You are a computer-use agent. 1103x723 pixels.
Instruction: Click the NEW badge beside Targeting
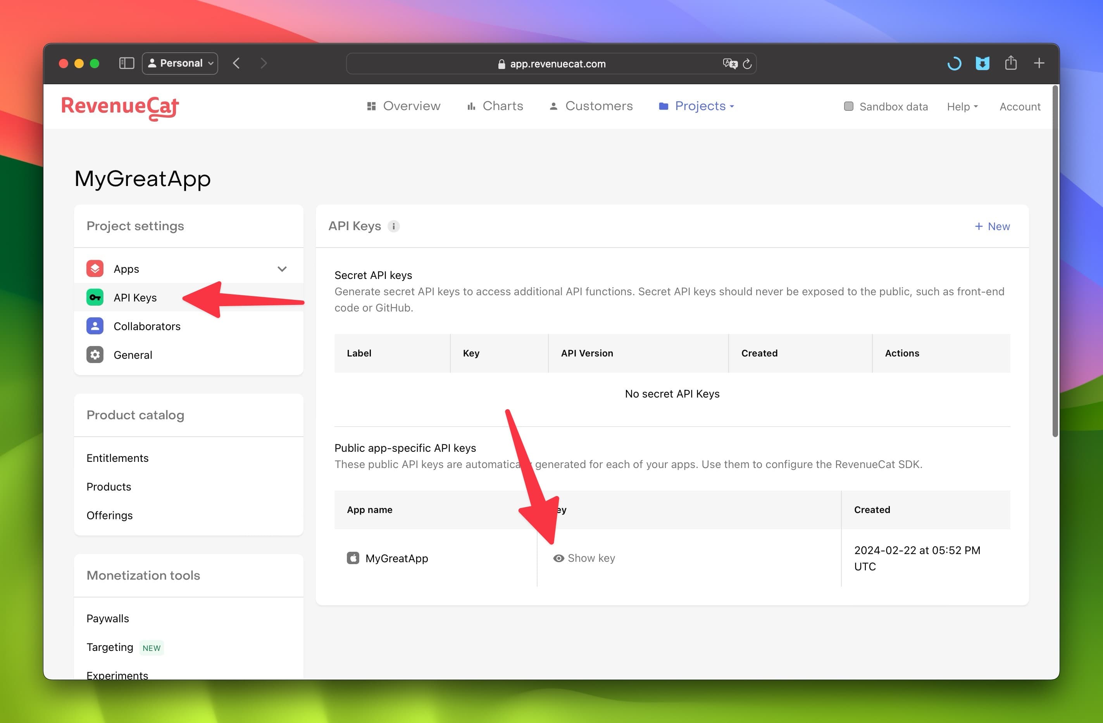click(152, 648)
